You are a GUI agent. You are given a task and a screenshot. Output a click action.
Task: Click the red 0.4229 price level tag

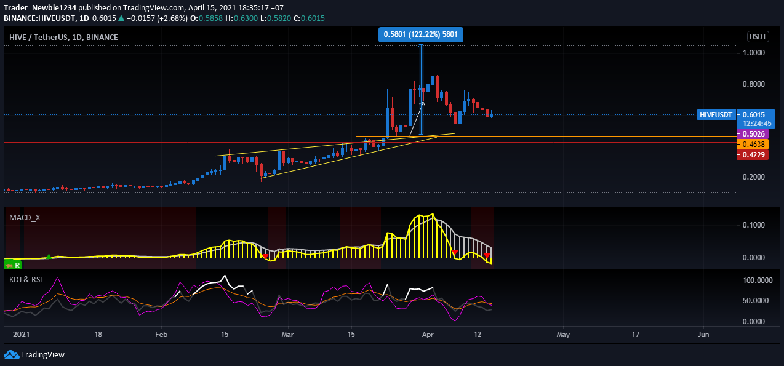[753, 154]
